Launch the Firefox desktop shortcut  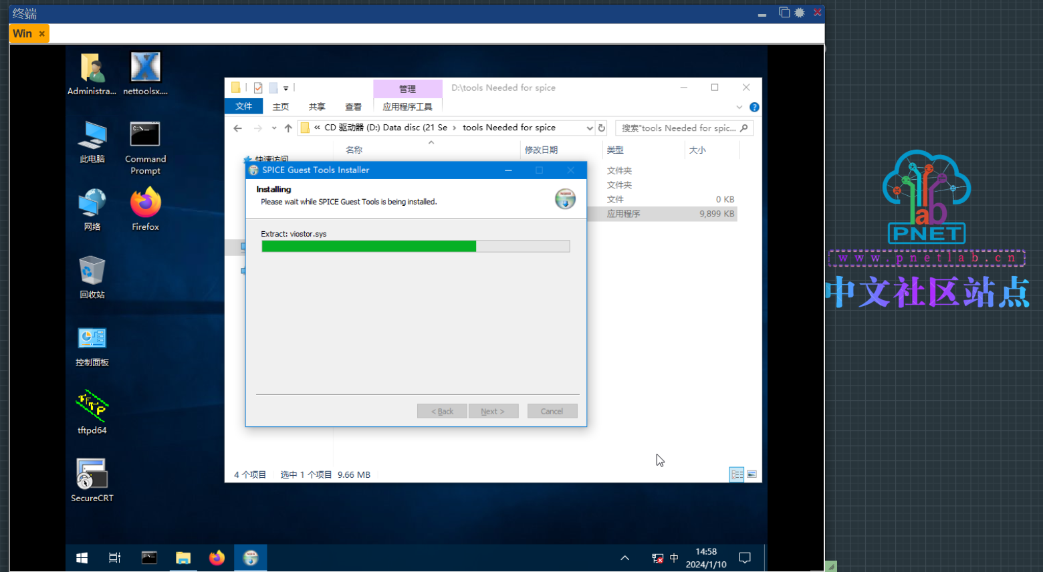click(145, 210)
